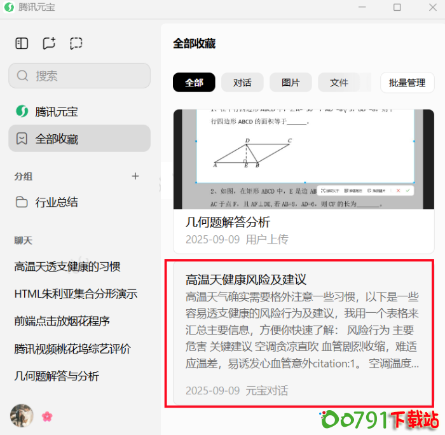Open chat 高温天透支健康的习惯
Screen dimensions: 445x435
pos(67,266)
